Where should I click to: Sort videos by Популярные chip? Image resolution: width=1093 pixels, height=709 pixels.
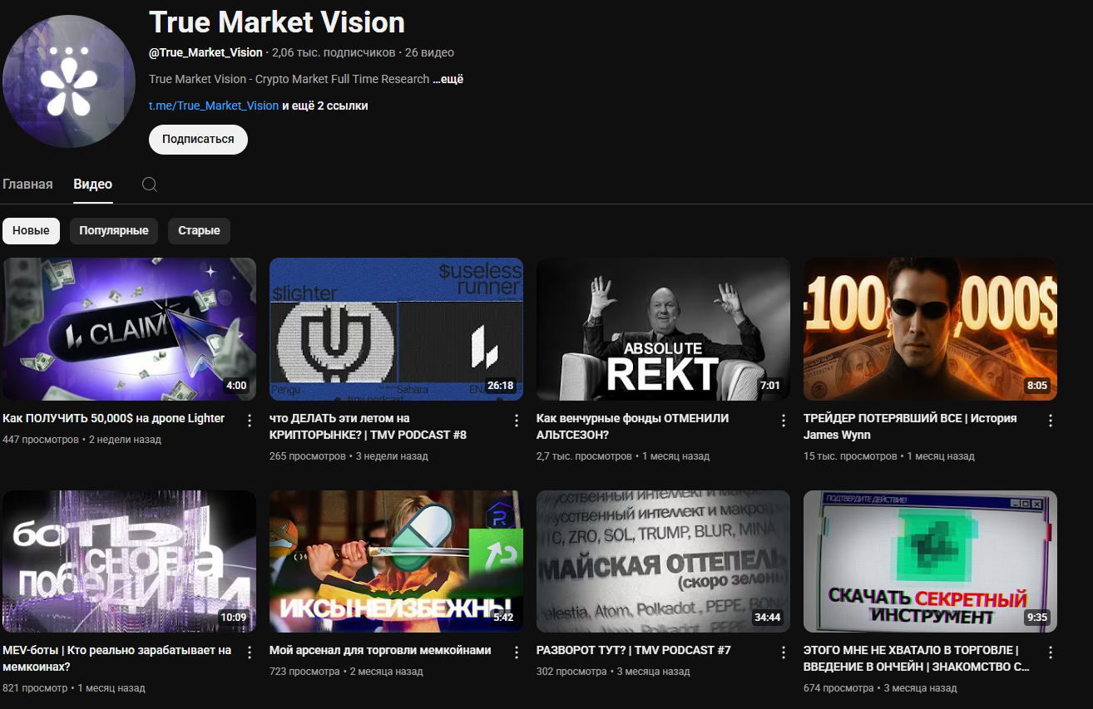[x=114, y=230]
